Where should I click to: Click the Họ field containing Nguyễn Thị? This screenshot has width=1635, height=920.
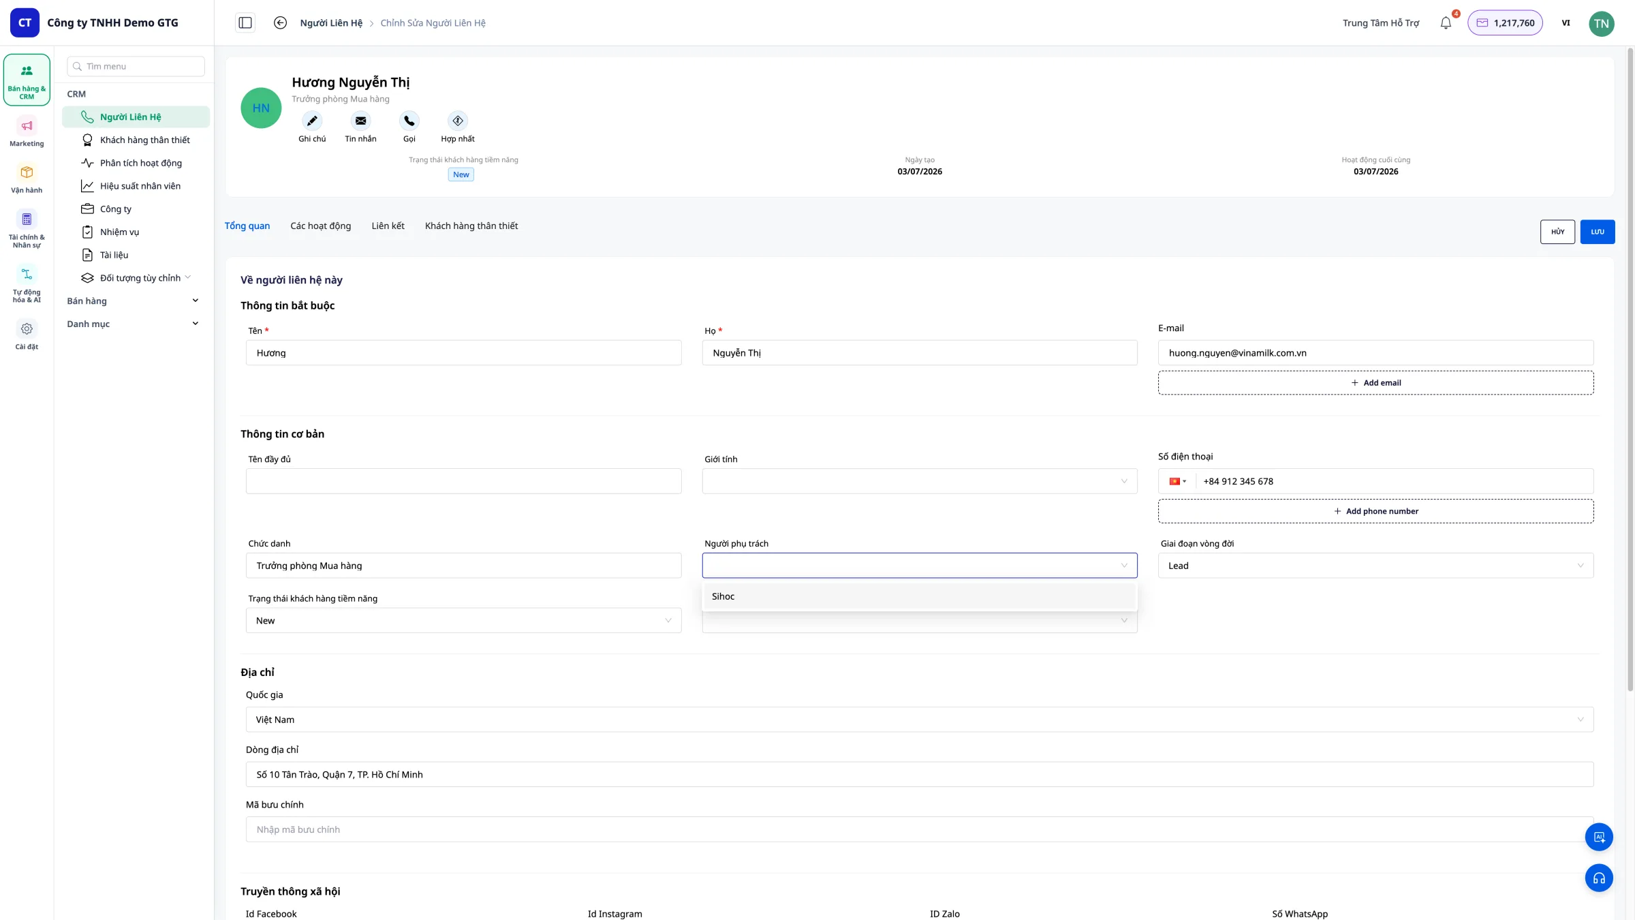click(x=920, y=353)
